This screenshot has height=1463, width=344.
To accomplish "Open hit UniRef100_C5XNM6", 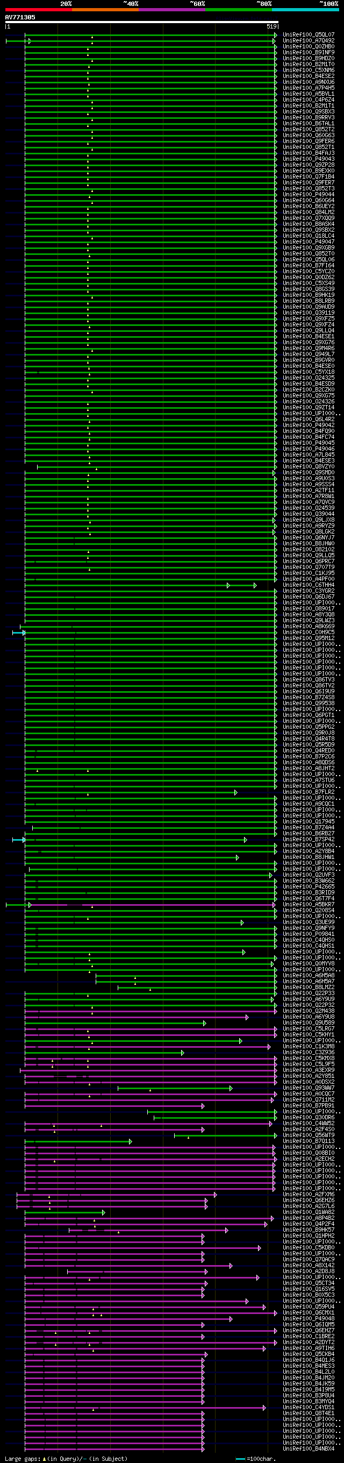I will [309, 70].
